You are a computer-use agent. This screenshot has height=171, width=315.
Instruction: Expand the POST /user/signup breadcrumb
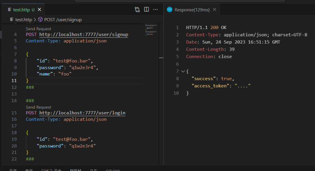pyautogui.click(x=63, y=19)
